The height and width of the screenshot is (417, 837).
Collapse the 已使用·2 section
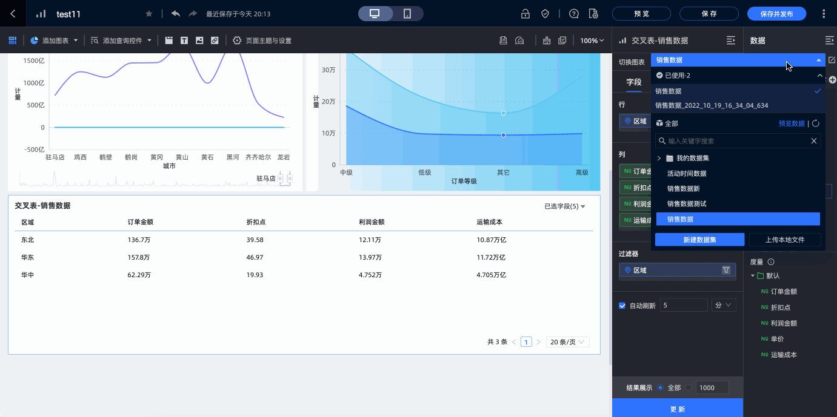click(x=819, y=76)
